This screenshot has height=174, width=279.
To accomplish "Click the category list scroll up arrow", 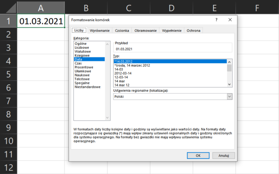I will 107,44.
